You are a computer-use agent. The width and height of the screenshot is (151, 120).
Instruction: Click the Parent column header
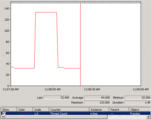tap(119, 110)
